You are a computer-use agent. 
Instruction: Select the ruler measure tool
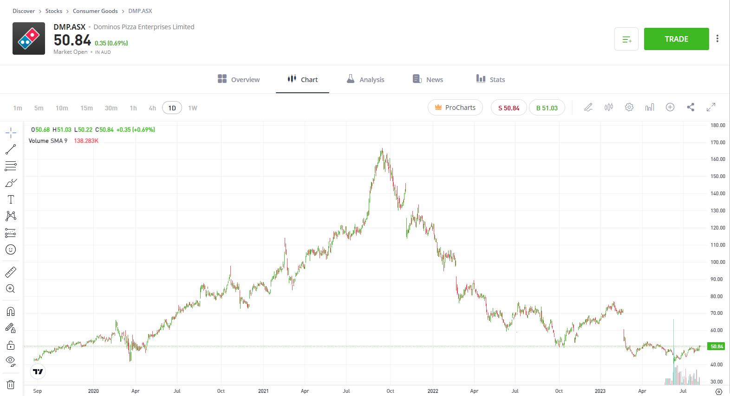pyautogui.click(x=11, y=272)
